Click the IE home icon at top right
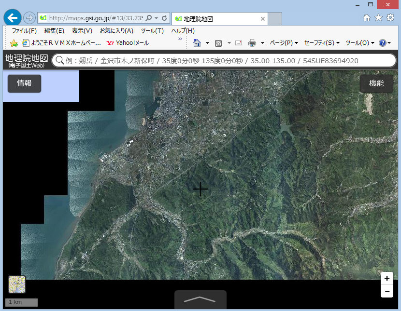This screenshot has height=311, width=401. (x=367, y=18)
